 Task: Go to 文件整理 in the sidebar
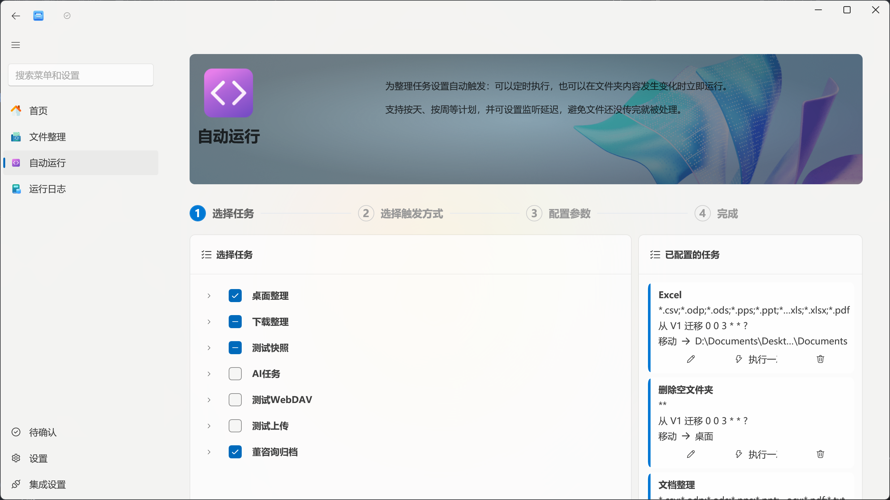pyautogui.click(x=80, y=137)
